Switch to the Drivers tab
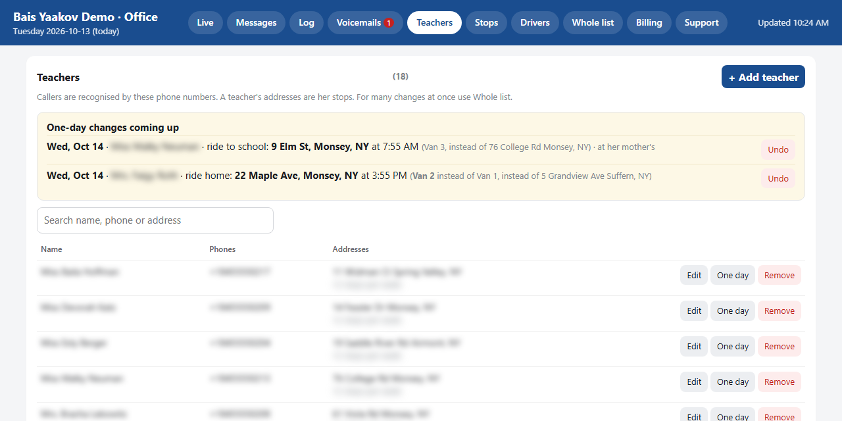This screenshot has width=842, height=421. 535,22
